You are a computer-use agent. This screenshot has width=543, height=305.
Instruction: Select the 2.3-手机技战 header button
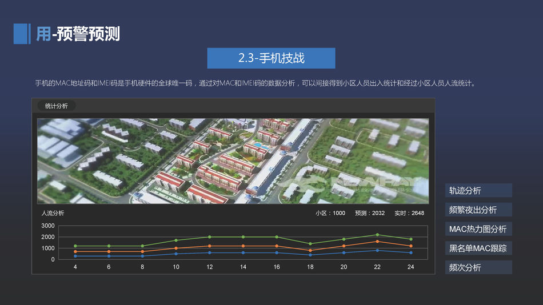pos(271,58)
